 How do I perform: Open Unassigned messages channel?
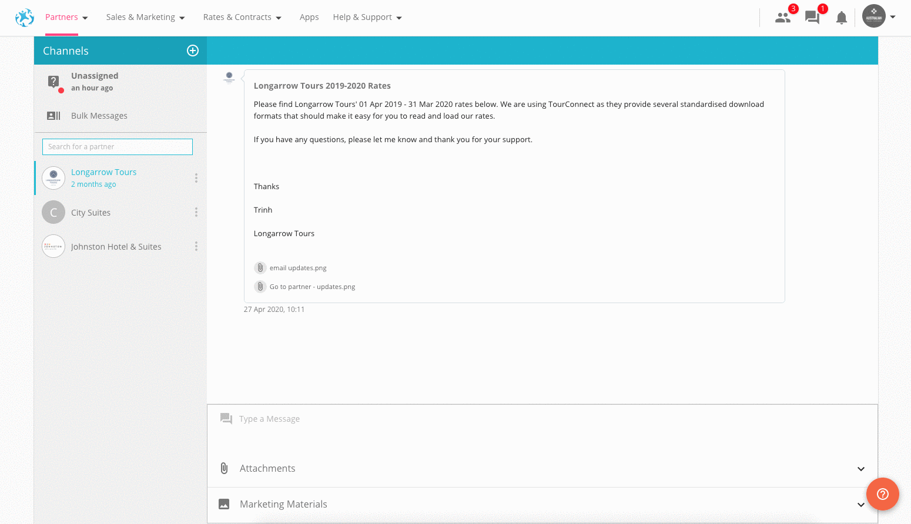[x=120, y=82]
